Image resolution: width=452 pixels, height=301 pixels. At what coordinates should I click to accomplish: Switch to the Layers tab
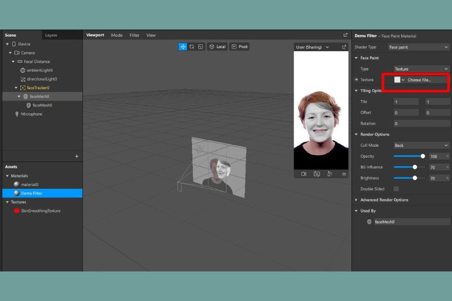point(51,35)
